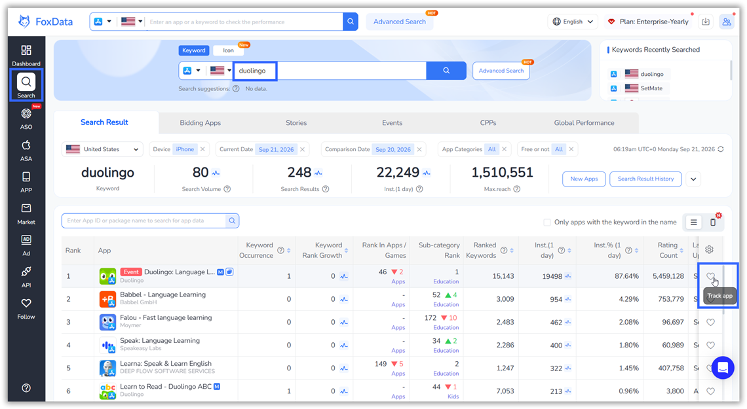The height and width of the screenshot is (409, 747).
Task: Open the United States country dropdown
Action: click(102, 149)
